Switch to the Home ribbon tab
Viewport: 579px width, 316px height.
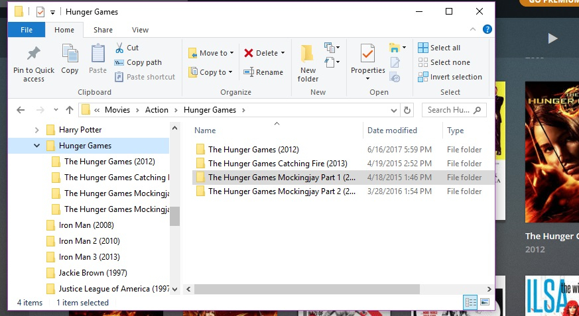64,30
